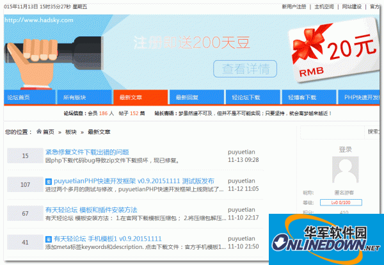This screenshot has height=265, width=384.
Task: Click the Lv0 0/100 level progress bar
Action: pyautogui.click(x=341, y=202)
